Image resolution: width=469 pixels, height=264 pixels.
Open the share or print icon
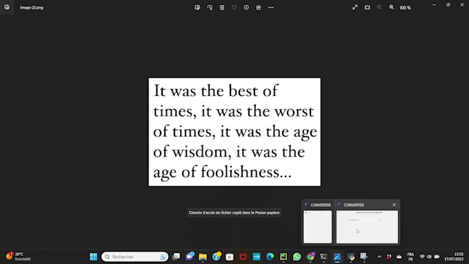point(259,8)
